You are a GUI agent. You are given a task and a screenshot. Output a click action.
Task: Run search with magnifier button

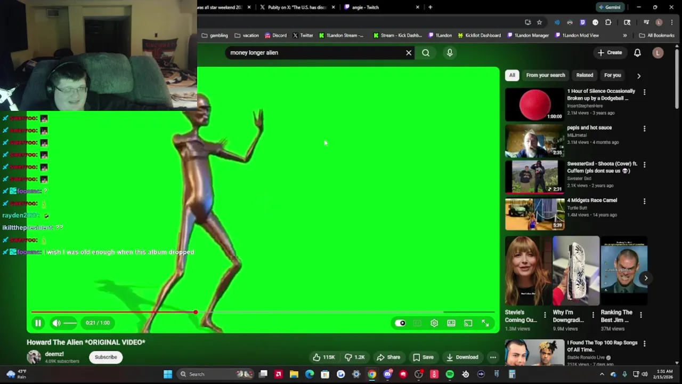click(426, 53)
